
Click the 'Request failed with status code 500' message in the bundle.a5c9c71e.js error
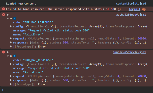pos(59,68)
